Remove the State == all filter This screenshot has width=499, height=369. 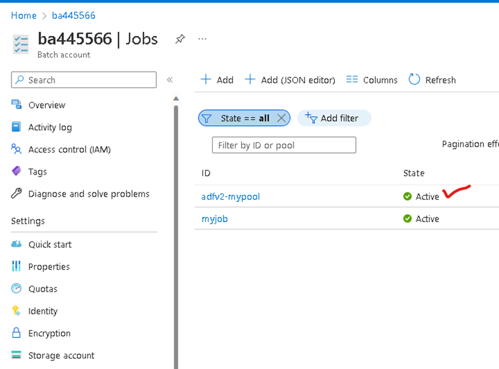coord(281,118)
